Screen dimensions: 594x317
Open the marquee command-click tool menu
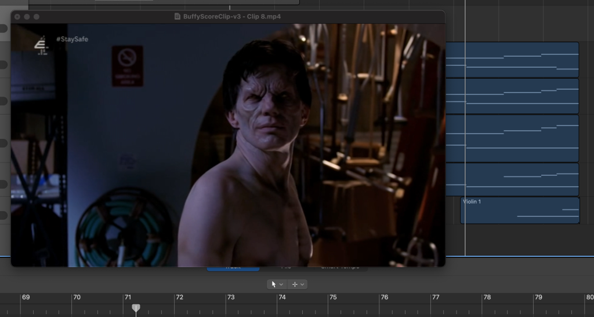(x=298, y=284)
